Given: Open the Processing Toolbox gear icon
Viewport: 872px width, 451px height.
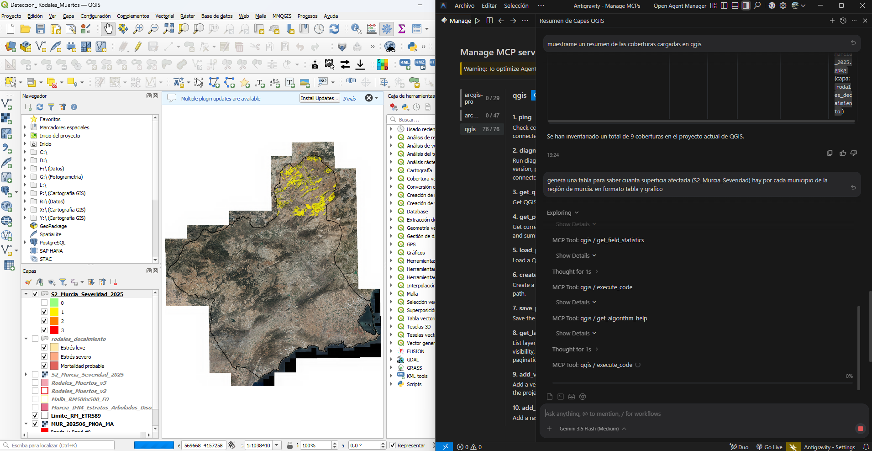Looking at the screenshot, I should click(x=387, y=29).
